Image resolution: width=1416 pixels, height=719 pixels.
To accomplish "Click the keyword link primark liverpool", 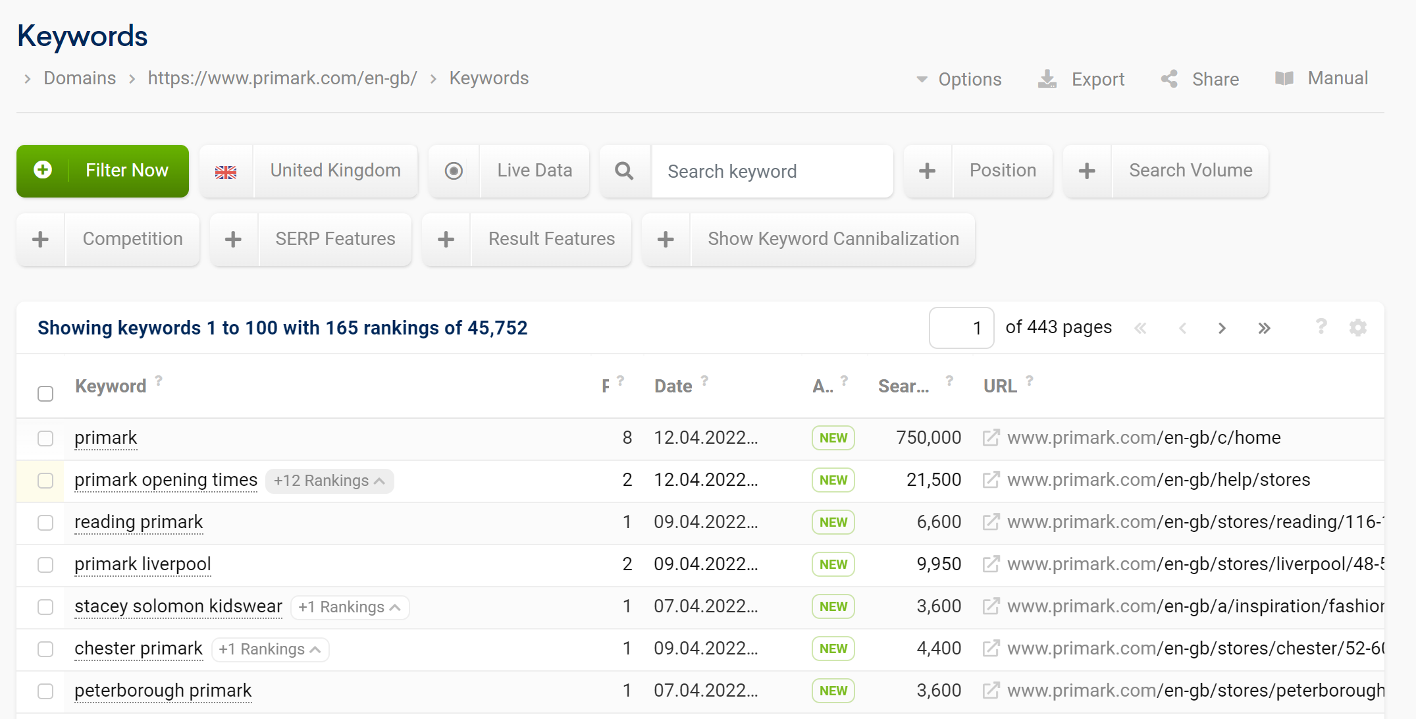I will click(143, 564).
